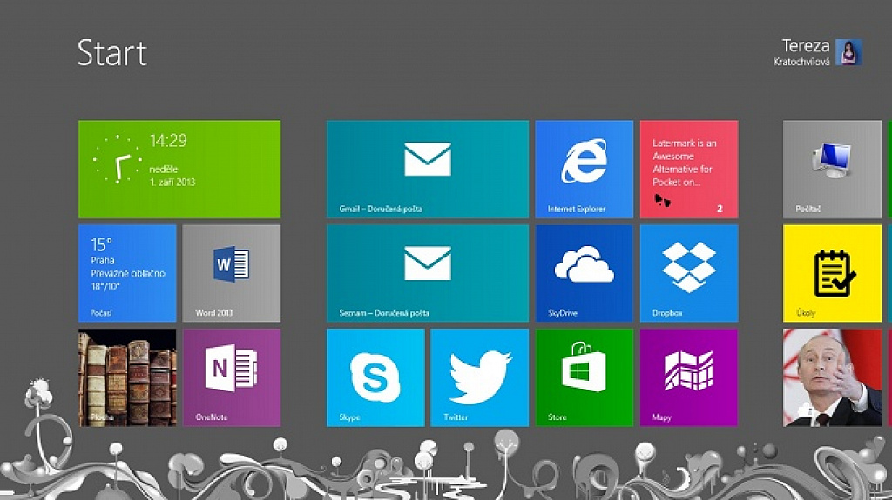Open the SkyDrive tile
This screenshot has height=500, width=892.
coord(585,273)
